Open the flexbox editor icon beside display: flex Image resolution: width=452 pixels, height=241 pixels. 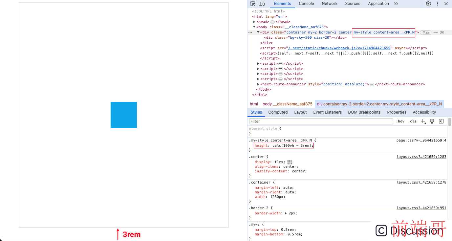[x=290, y=162]
